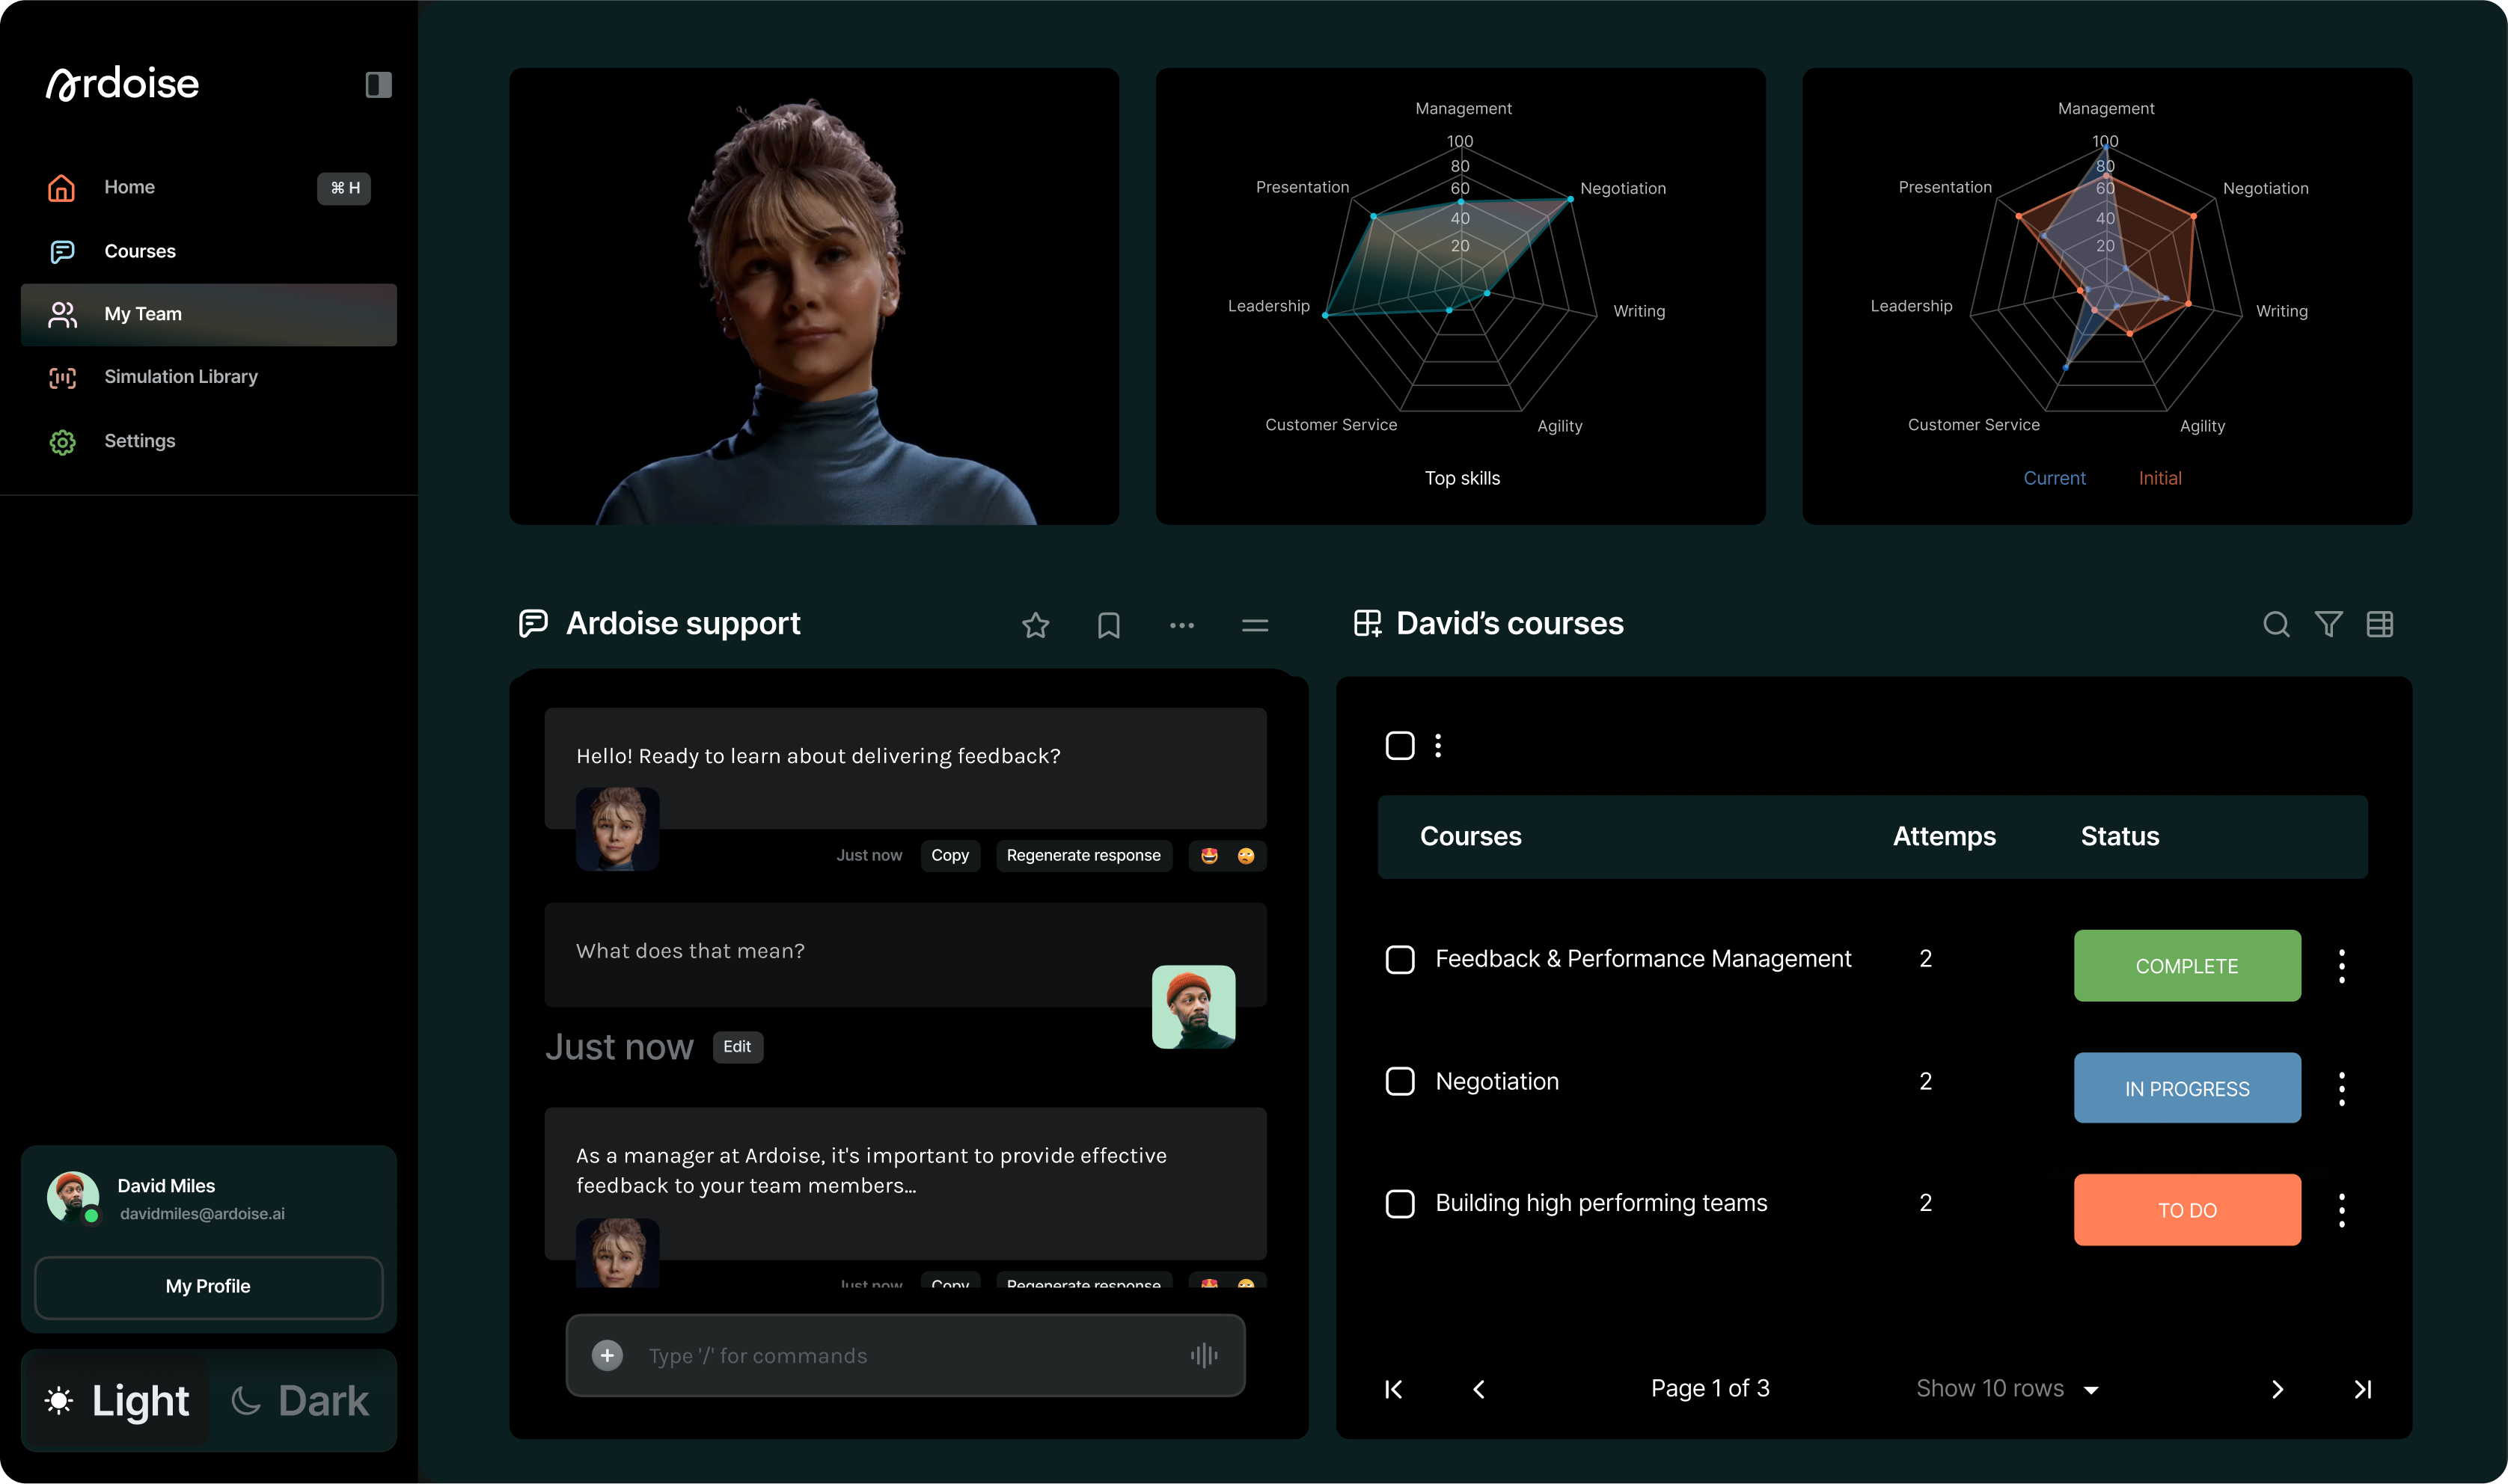
Task: Click the Simulation Library scan icon
Action: point(62,377)
